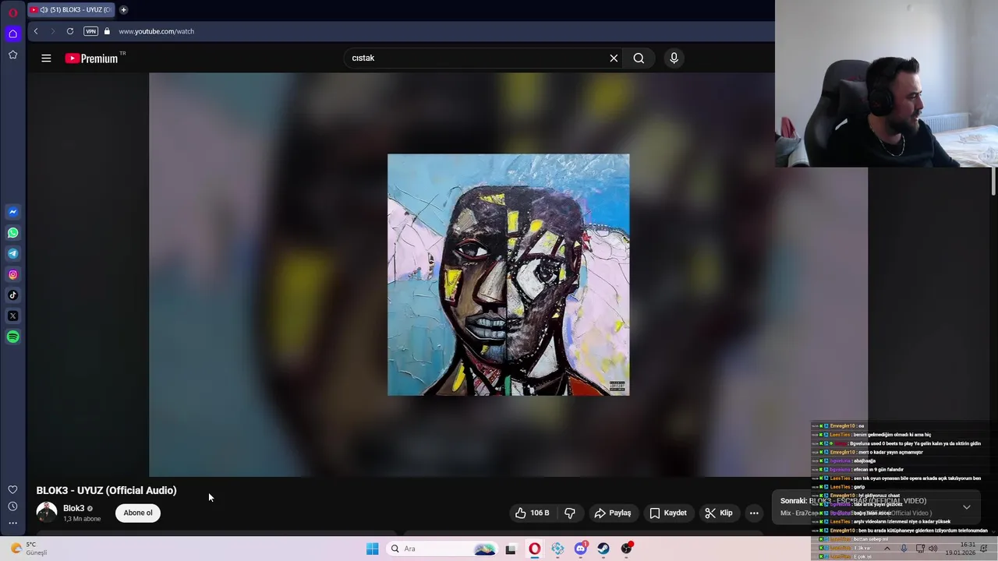Click the Opera sidebar home icon
Screen dimensions: 998x561
click(12, 34)
